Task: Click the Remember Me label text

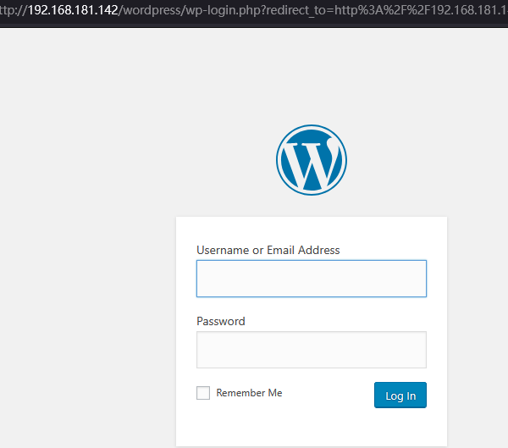Action: click(249, 393)
